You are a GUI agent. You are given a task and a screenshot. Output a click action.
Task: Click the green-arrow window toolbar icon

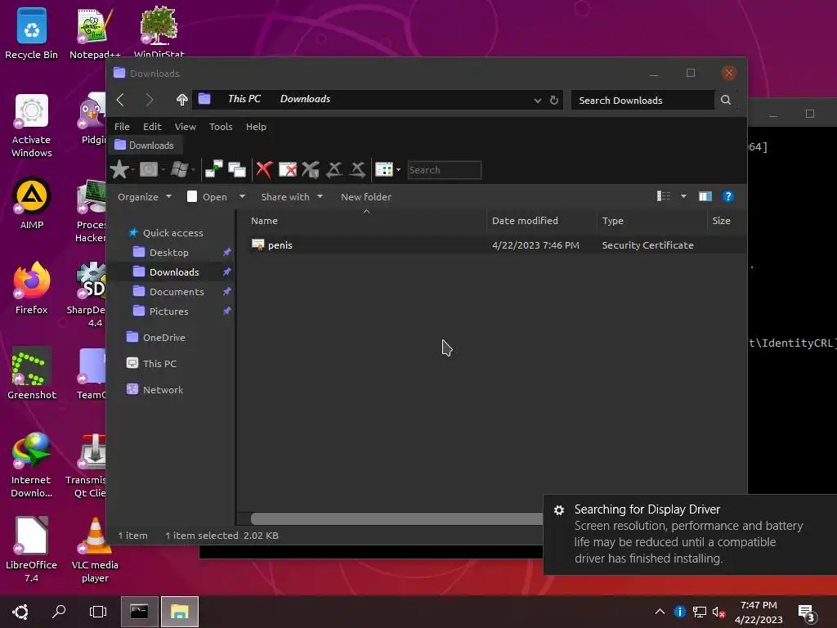pyautogui.click(x=214, y=168)
